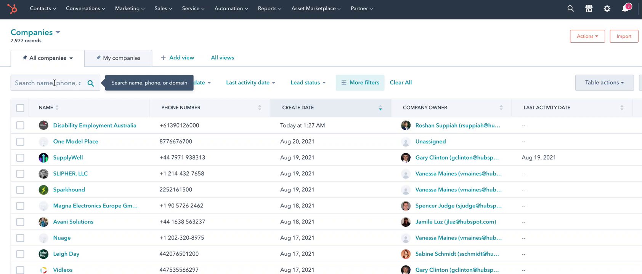Check the Nuage row checkbox
The width and height of the screenshot is (642, 274).
pos(20,238)
